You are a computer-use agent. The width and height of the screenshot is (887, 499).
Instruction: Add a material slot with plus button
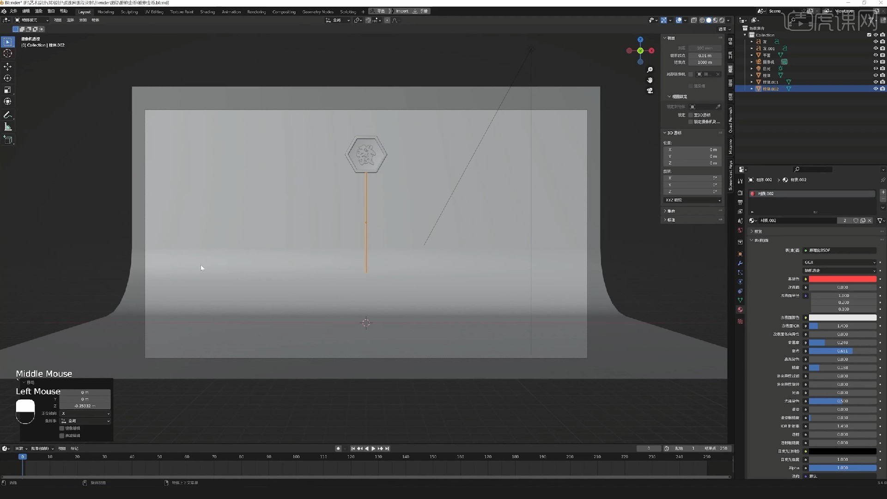883,192
